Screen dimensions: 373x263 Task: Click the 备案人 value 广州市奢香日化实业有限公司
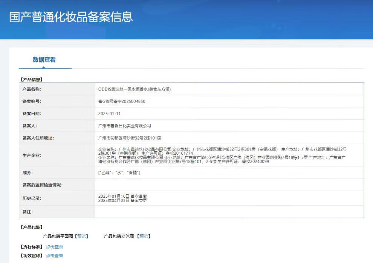tap(124, 126)
